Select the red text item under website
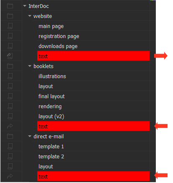 click(93, 56)
